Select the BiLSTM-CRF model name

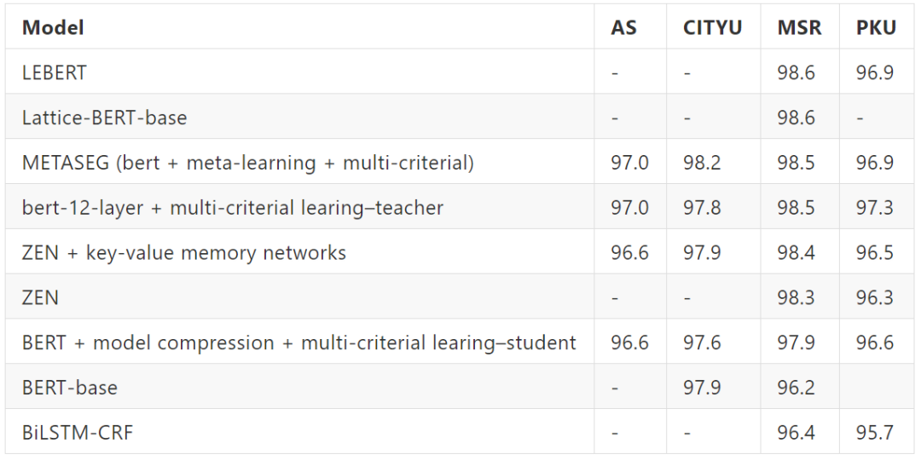(78, 433)
